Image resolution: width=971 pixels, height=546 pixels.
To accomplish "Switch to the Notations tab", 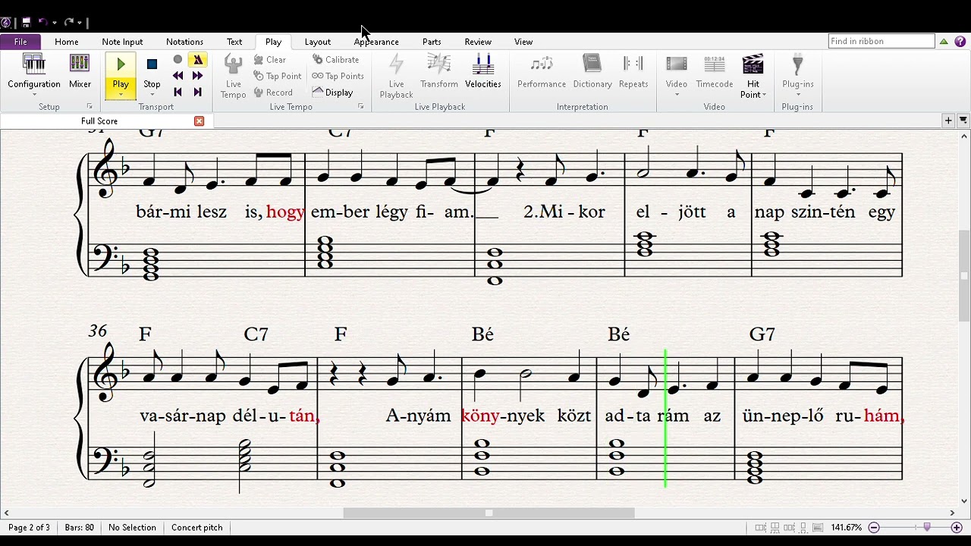I will [x=184, y=42].
